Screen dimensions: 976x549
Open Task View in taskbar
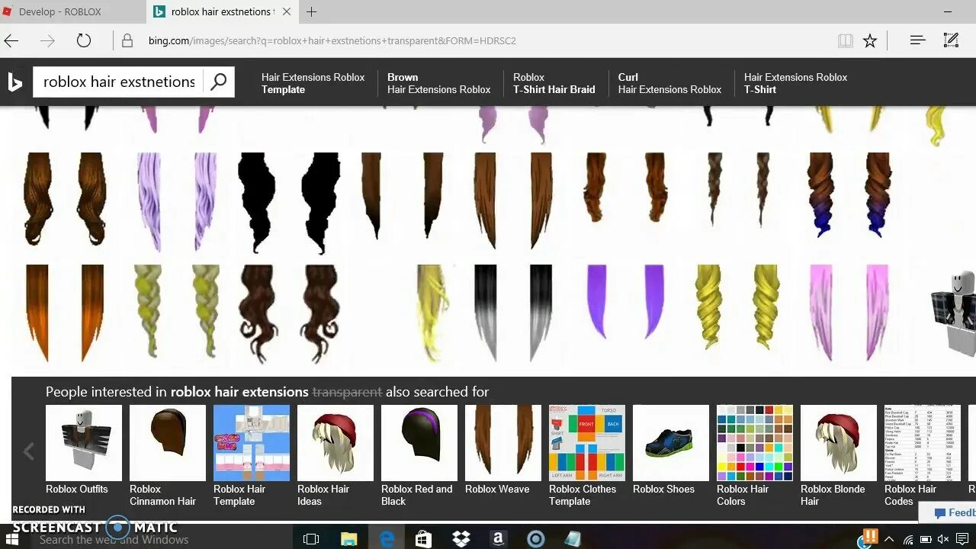coord(310,538)
